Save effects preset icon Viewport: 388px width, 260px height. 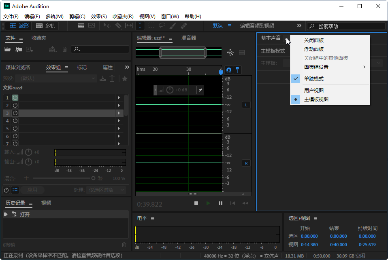tap(103, 78)
